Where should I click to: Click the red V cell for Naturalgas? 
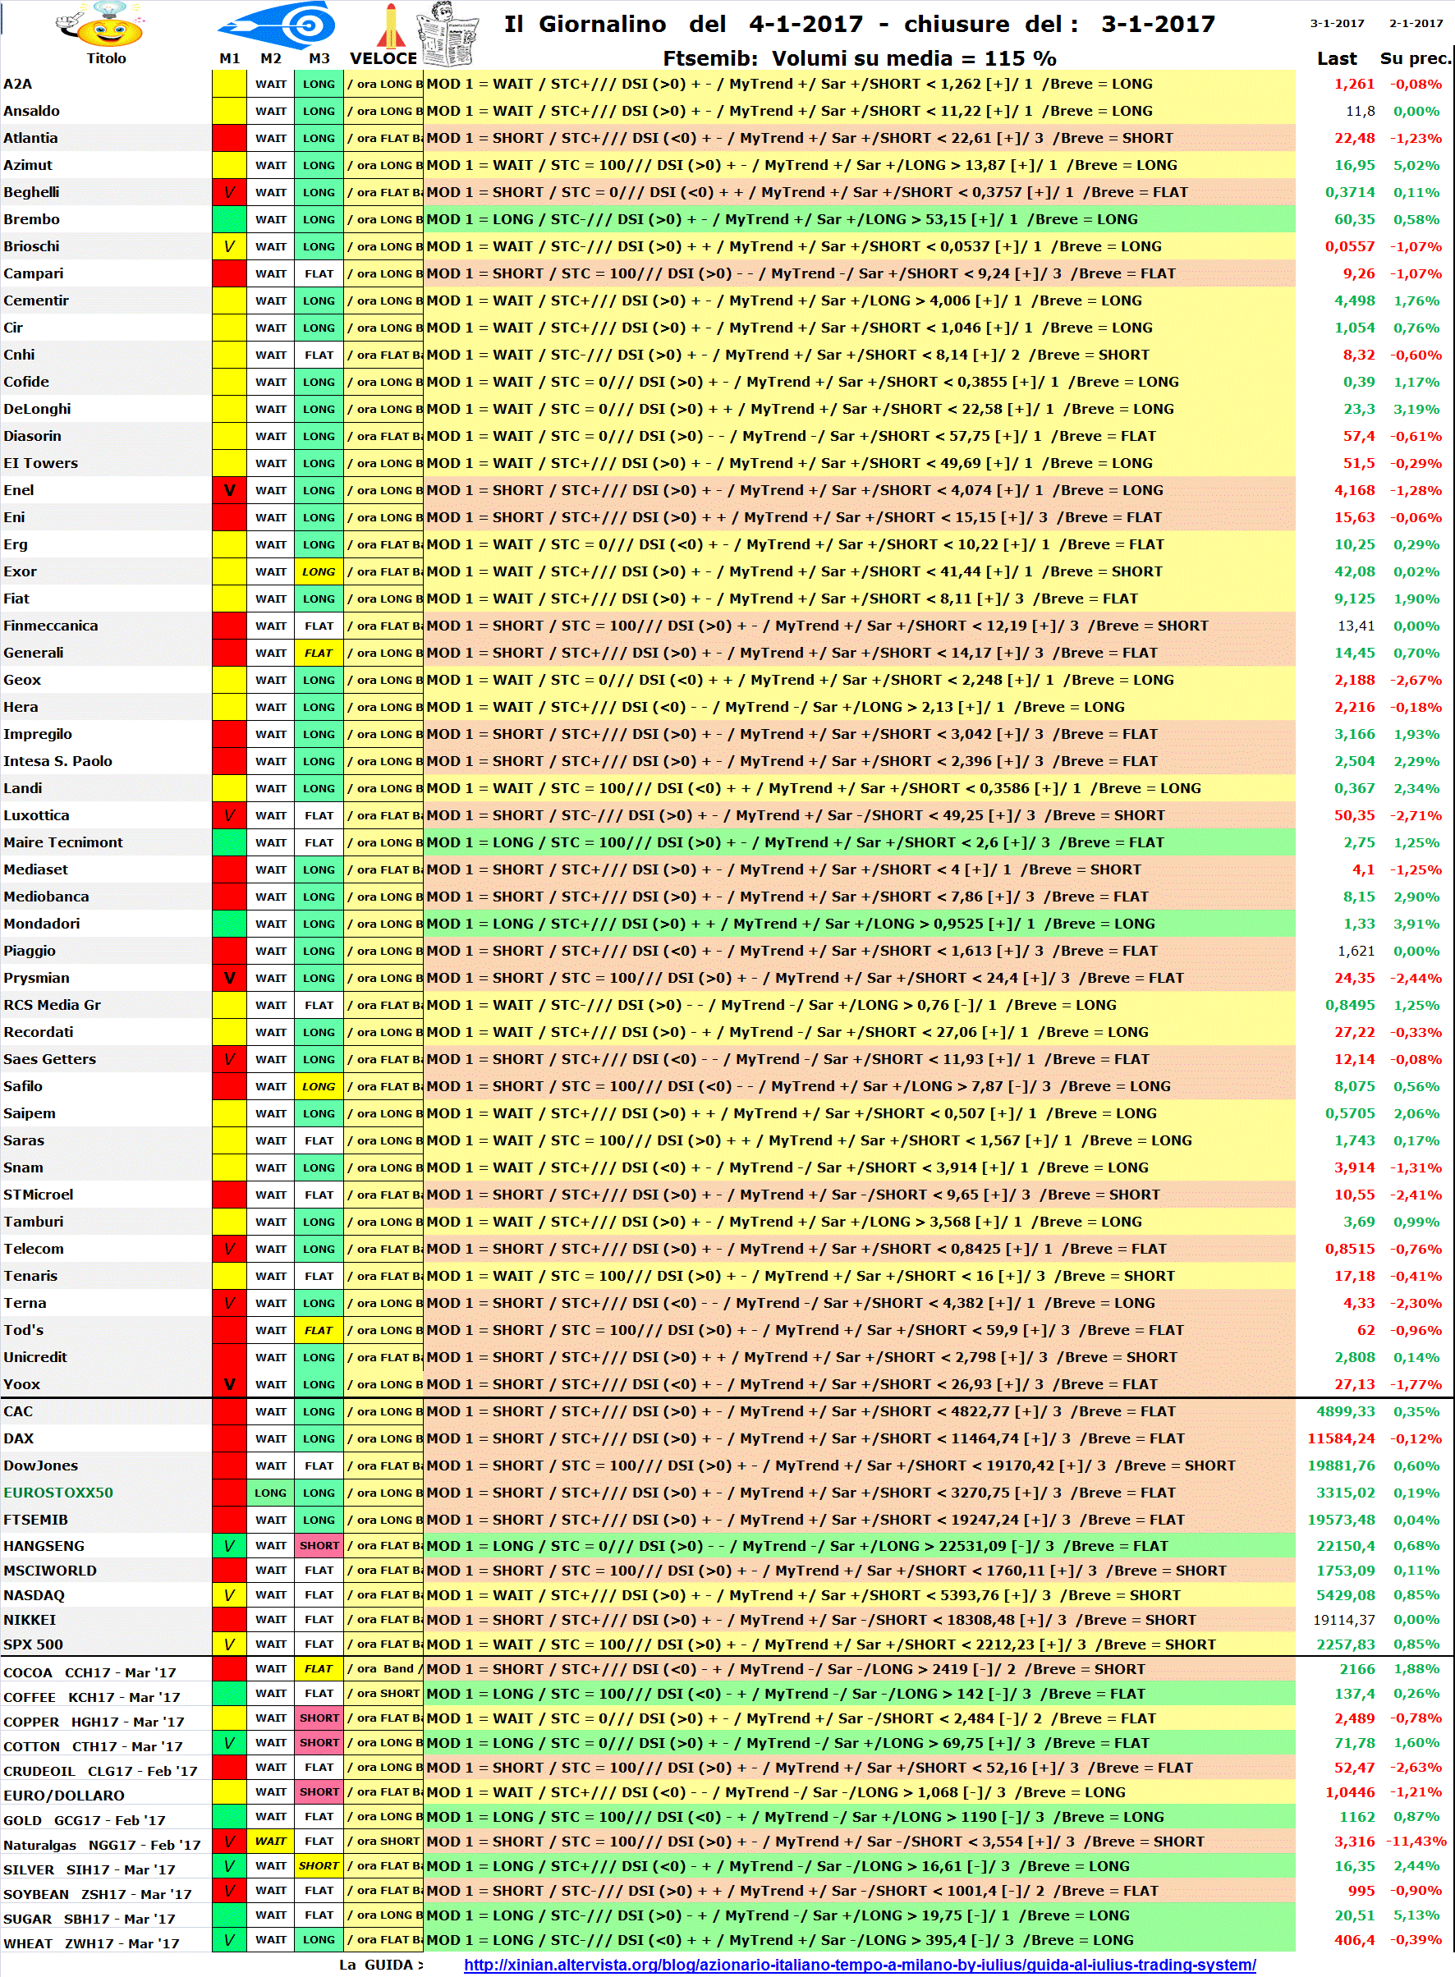[x=229, y=1842]
